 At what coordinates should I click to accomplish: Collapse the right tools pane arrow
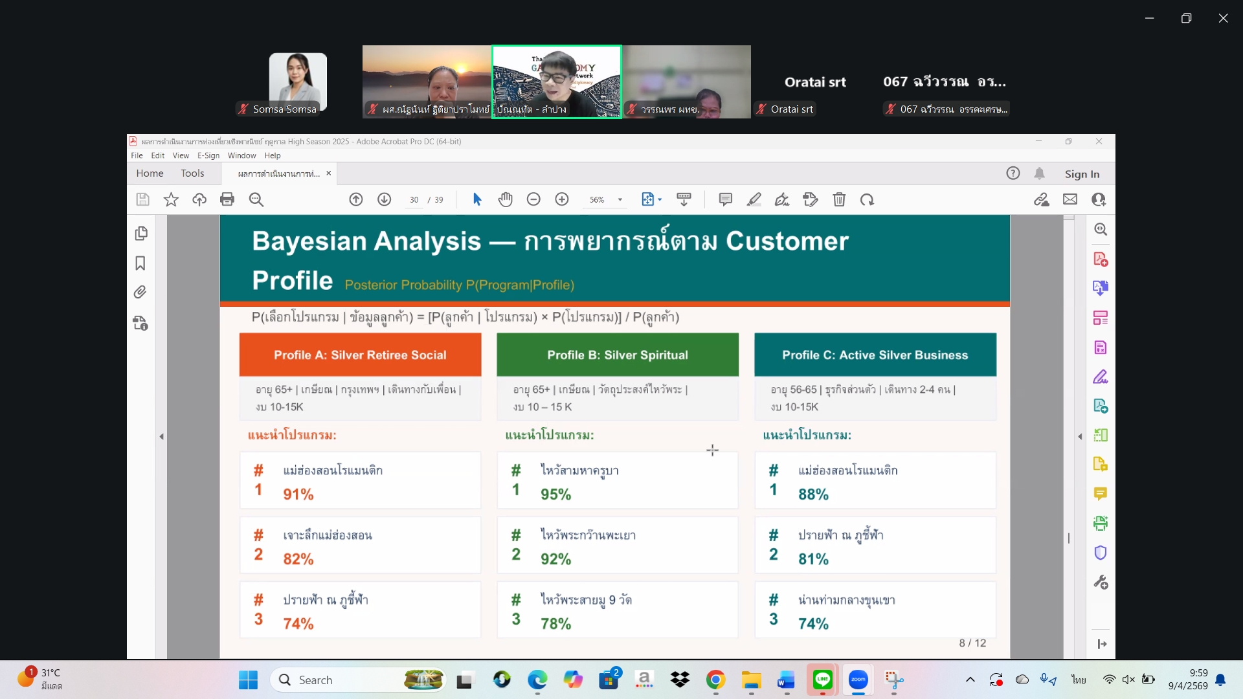pos(1080,437)
